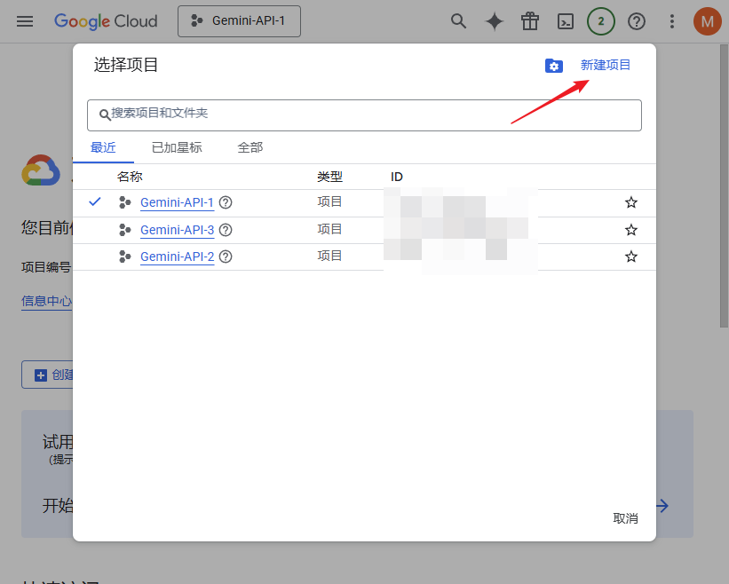The image size is (729, 584).
Task: Open the three-dot settings menu
Action: point(672,21)
